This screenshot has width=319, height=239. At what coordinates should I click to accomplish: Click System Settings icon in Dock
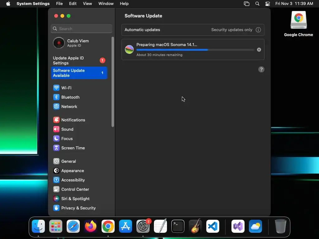point(143,226)
